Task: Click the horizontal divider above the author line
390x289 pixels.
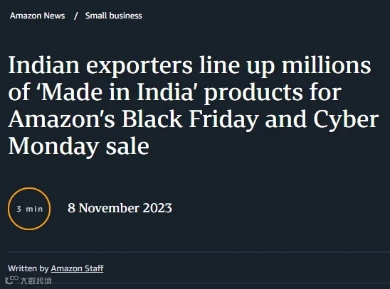Action: [x=199, y=252]
